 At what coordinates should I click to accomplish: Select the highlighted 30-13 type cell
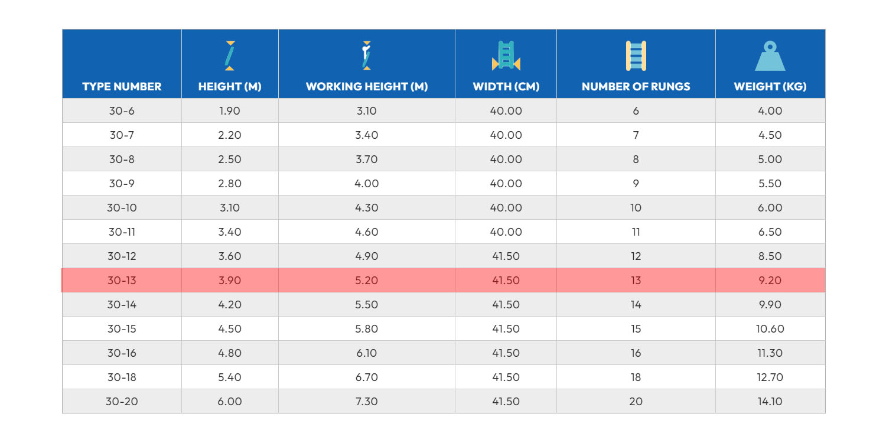(122, 281)
